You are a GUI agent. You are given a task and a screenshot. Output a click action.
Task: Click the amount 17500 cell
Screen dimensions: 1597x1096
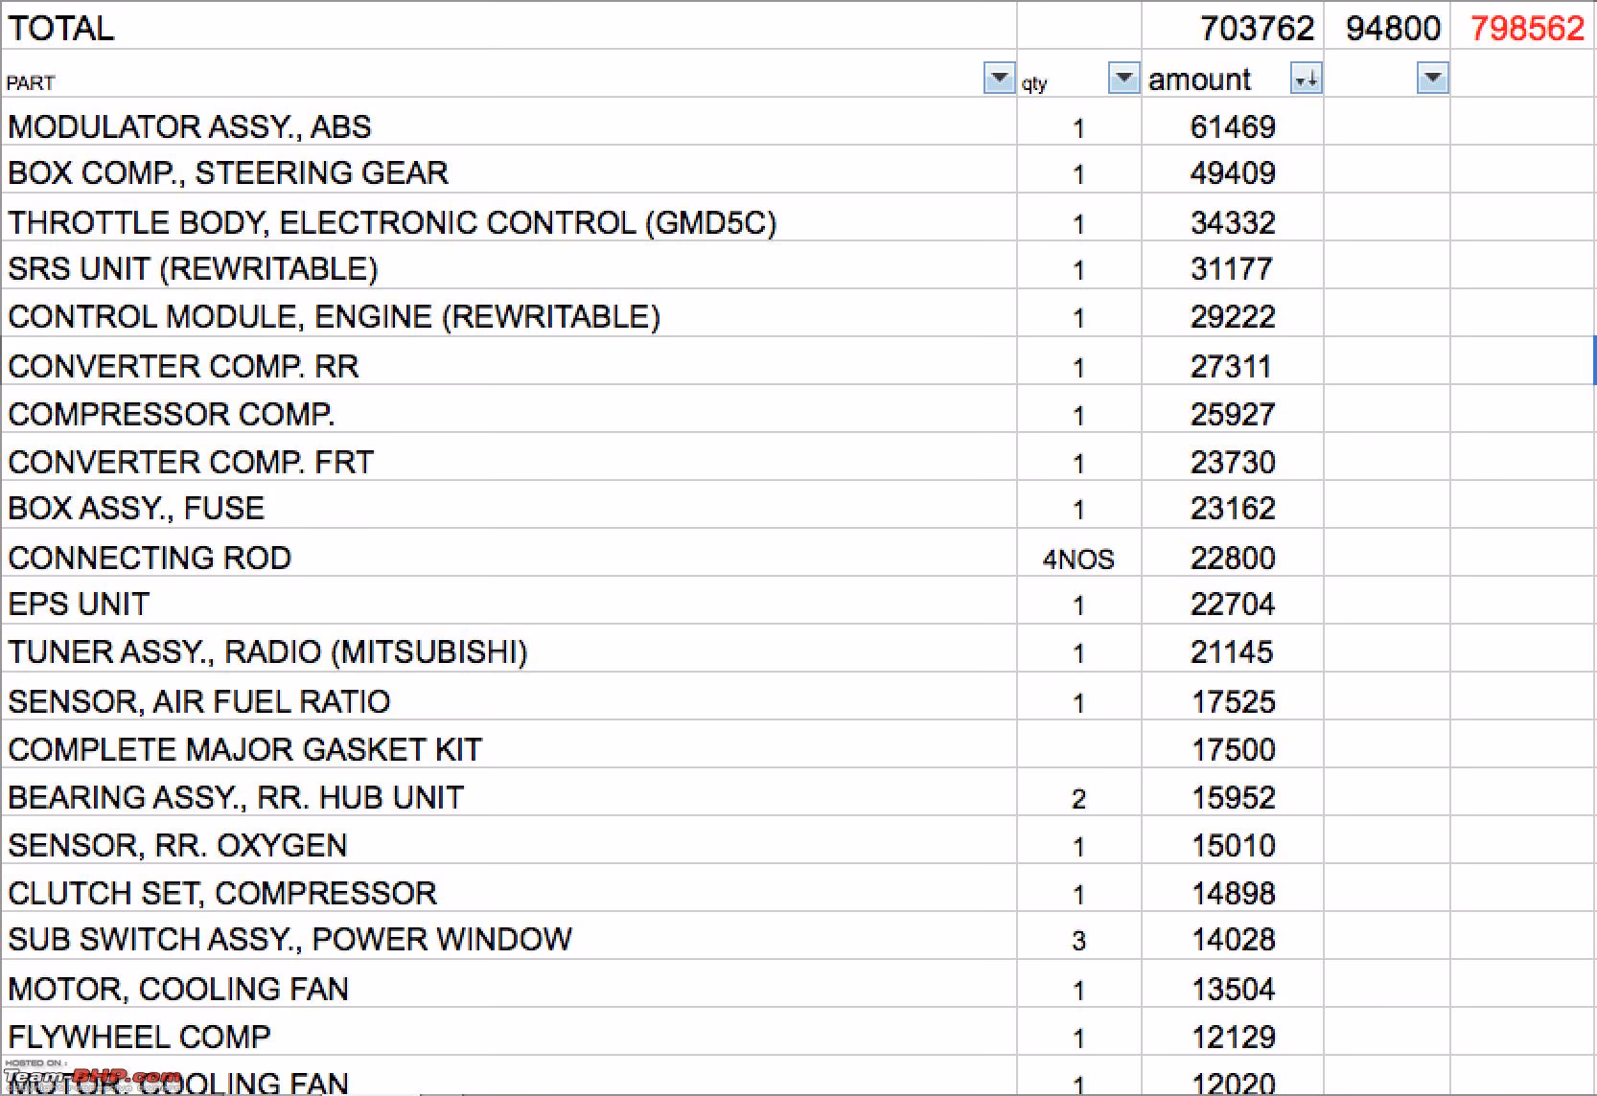coord(1233,749)
